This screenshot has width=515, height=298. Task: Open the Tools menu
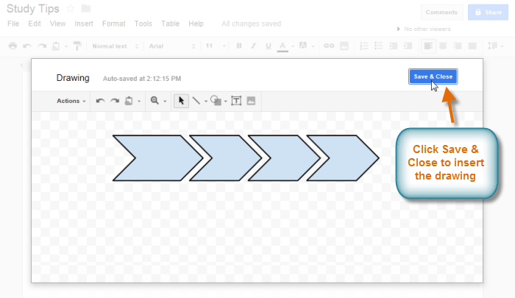[x=143, y=24]
